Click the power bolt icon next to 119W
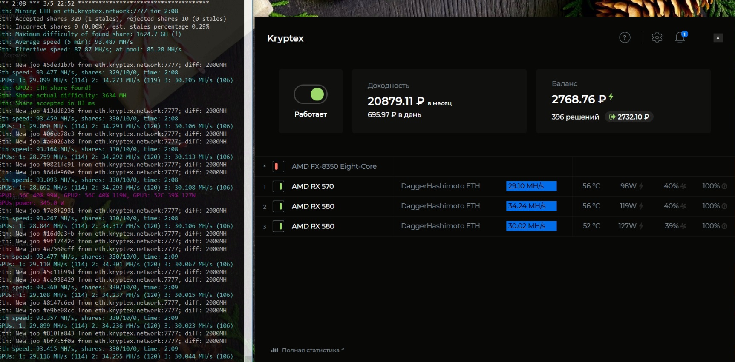This screenshot has height=362, width=735. tap(641, 206)
